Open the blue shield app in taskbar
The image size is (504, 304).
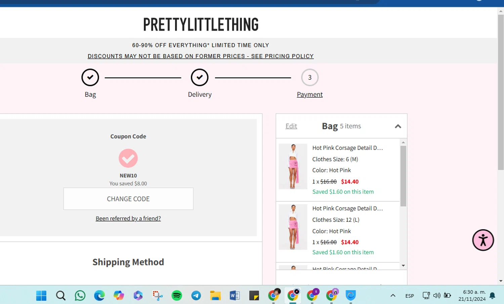[x=351, y=296]
